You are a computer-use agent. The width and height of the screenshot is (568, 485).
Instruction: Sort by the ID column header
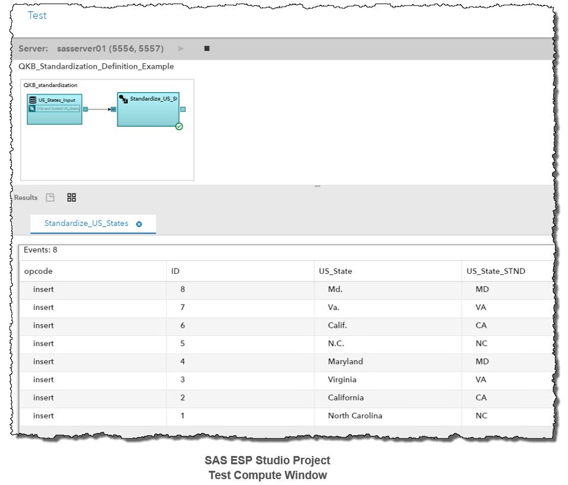point(175,271)
